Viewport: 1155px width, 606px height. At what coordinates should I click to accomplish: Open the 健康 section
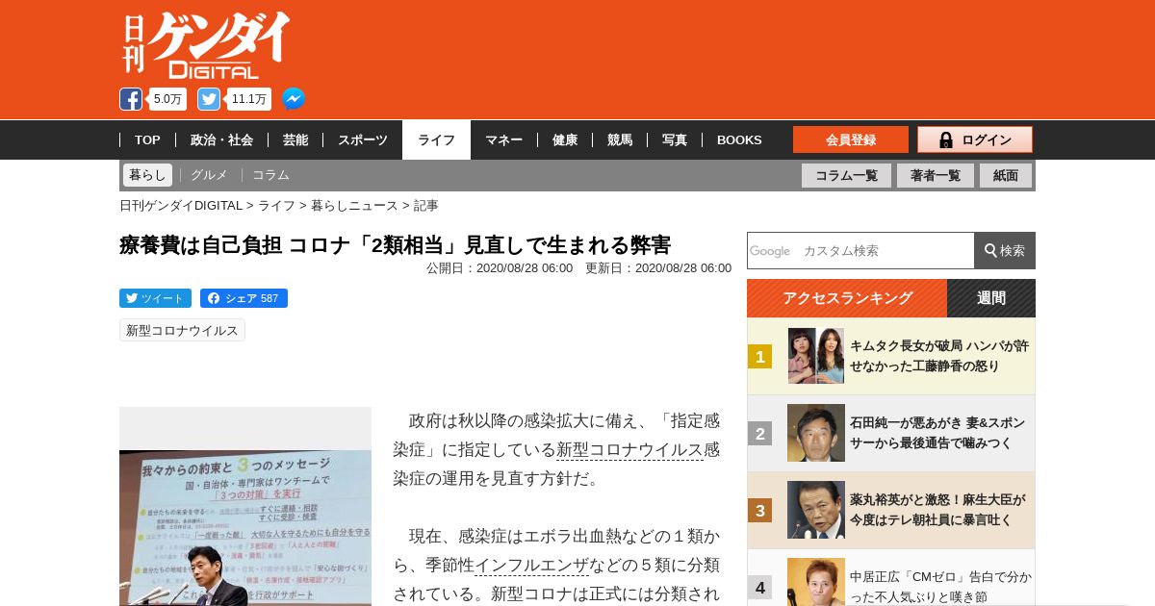[x=565, y=139]
